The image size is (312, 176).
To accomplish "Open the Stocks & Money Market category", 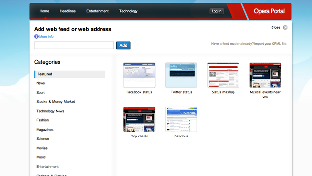I will point(55,102).
